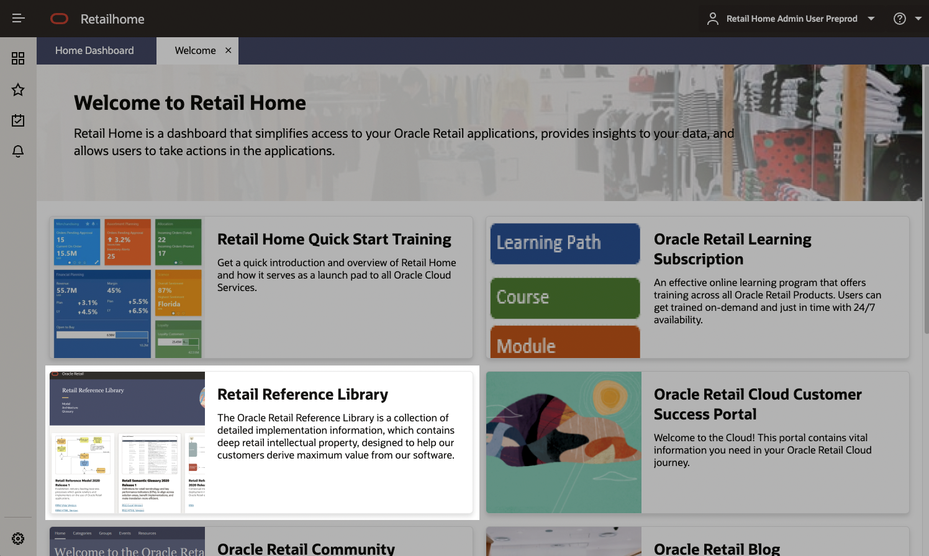
Task: Open the dashboard grid icon in sidebar
Action: coord(18,58)
